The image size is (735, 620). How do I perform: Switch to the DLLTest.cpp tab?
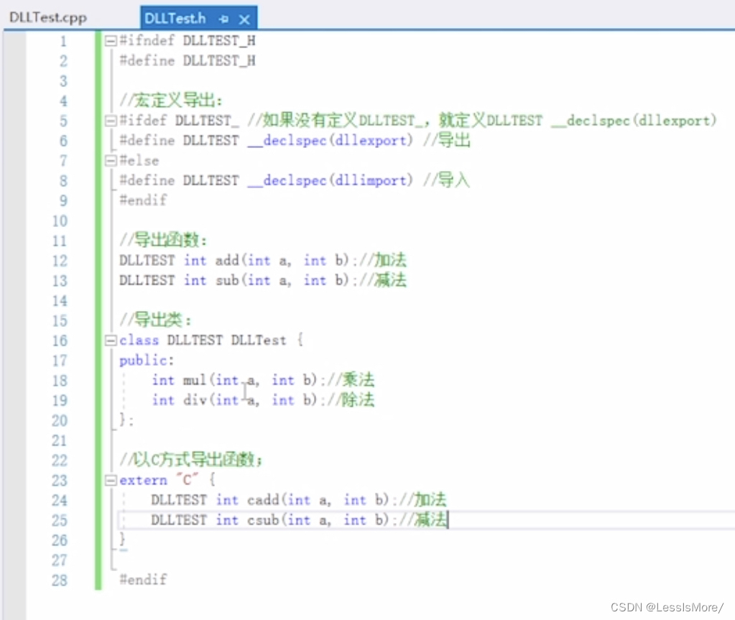click(x=48, y=18)
